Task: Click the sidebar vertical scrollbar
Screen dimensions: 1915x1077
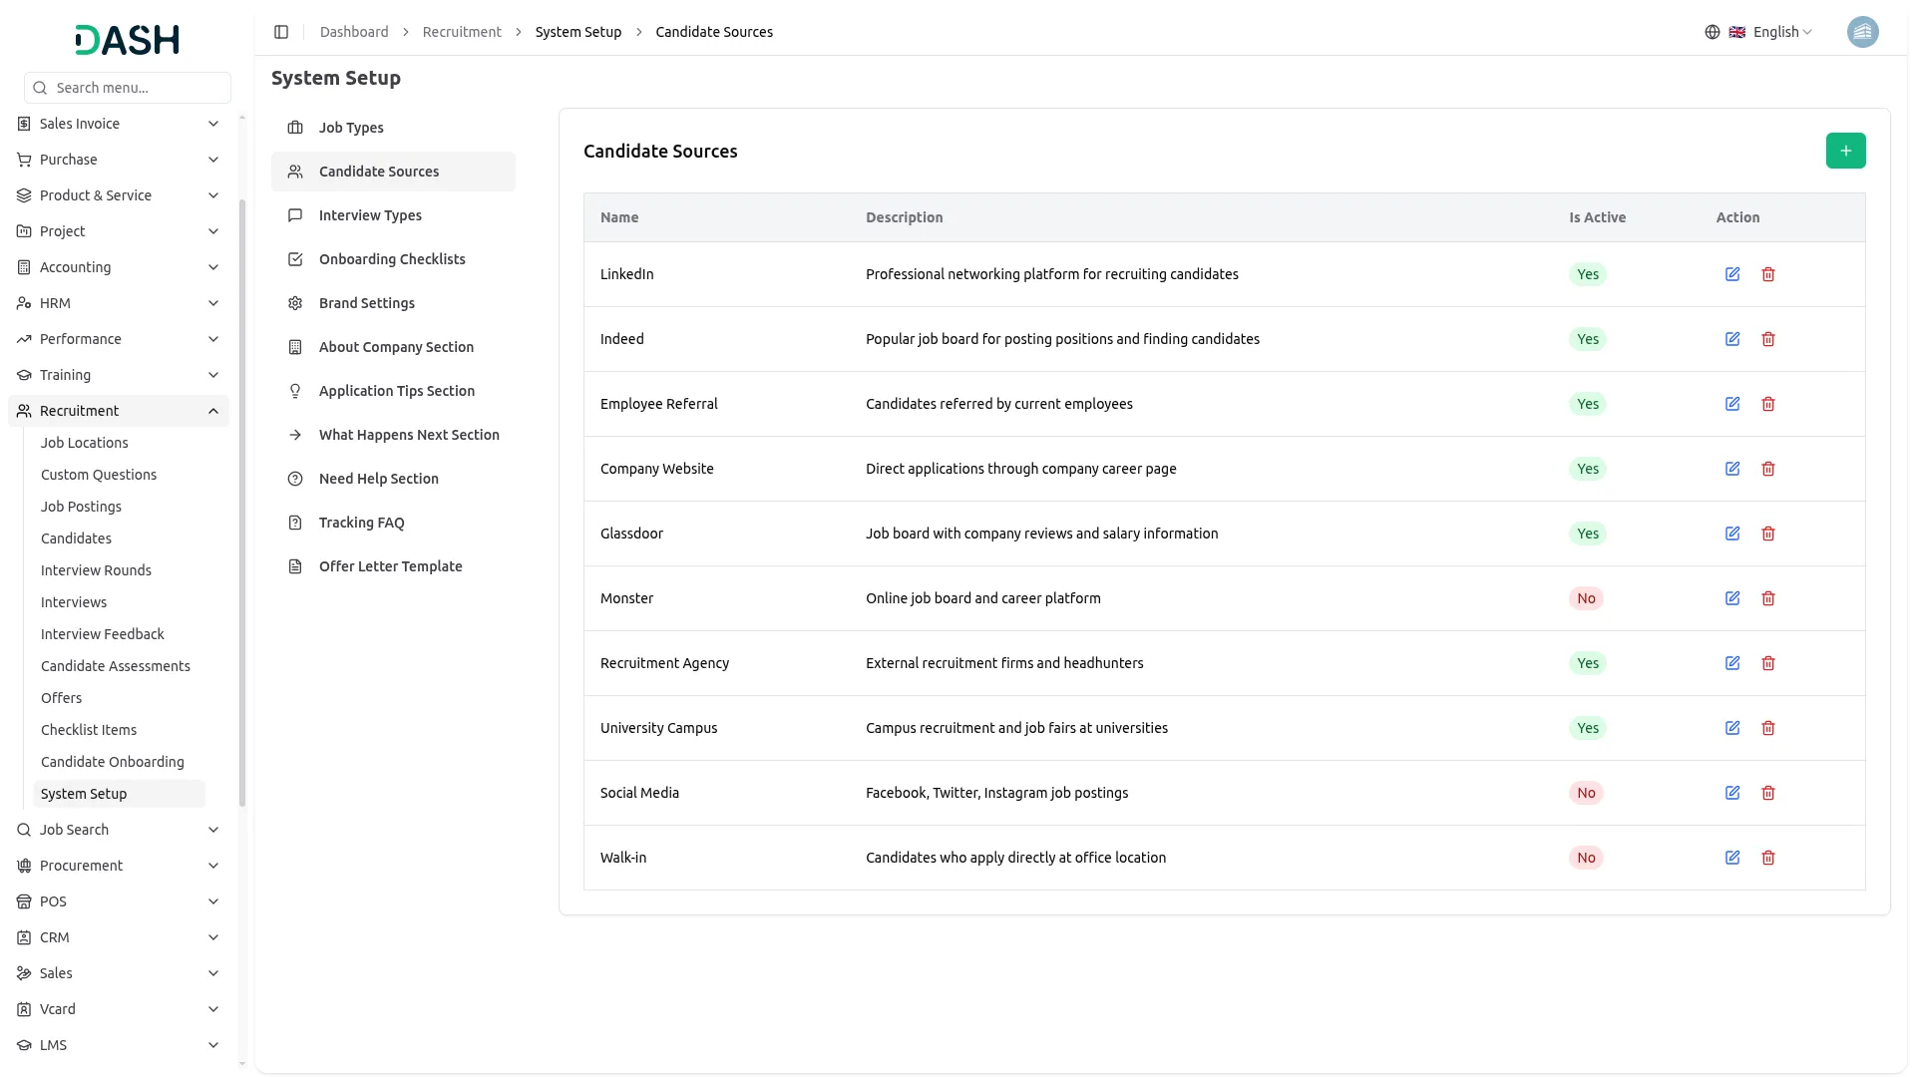Action: (242, 504)
